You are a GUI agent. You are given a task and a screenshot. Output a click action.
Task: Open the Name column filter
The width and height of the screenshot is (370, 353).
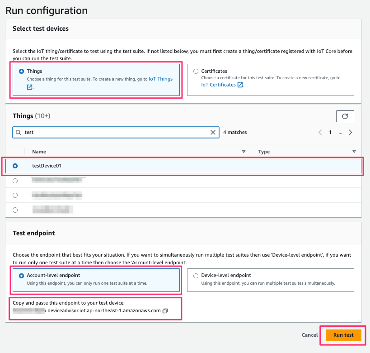click(x=244, y=151)
